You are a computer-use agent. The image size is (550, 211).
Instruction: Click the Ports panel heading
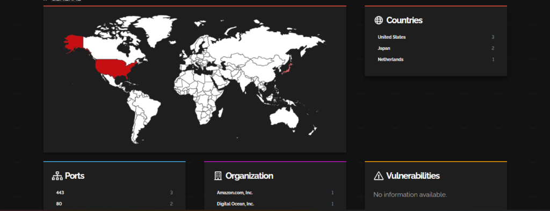point(74,176)
